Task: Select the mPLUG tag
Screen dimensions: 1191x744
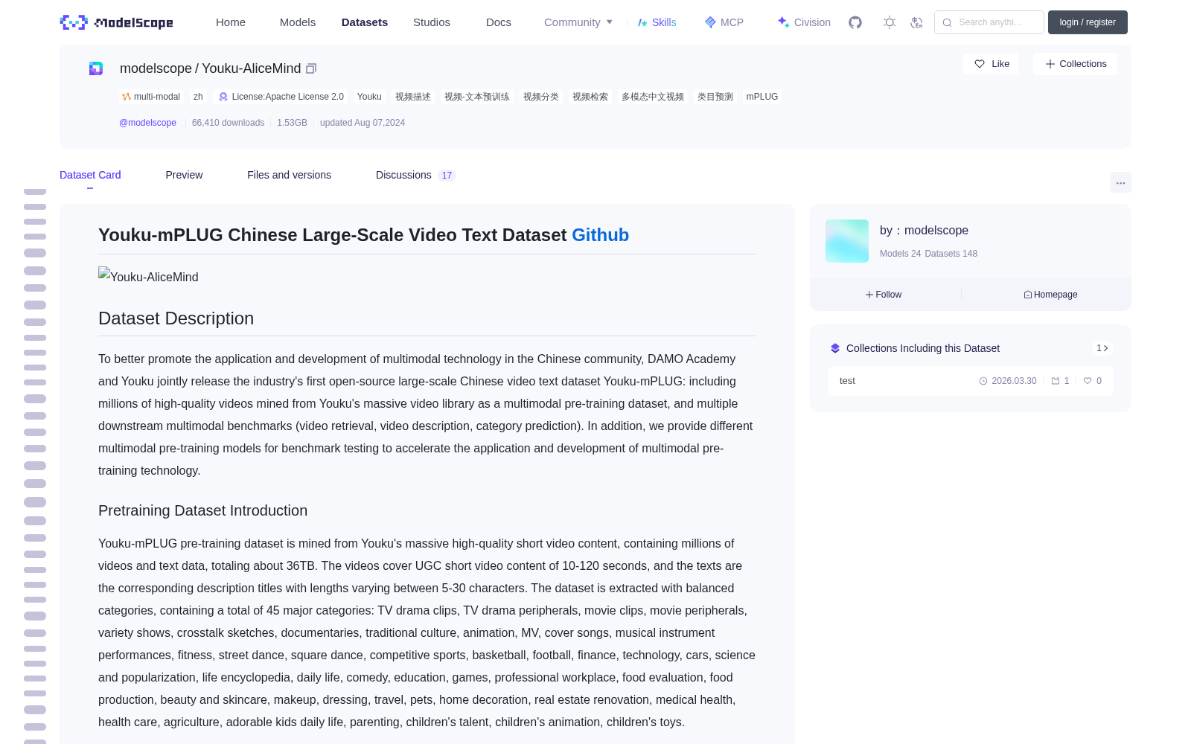Action: [x=762, y=97]
